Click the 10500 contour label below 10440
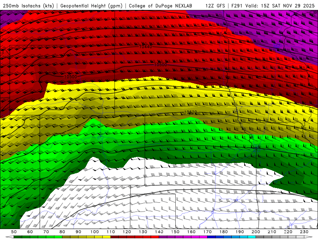318x239 pixels. [161, 65]
